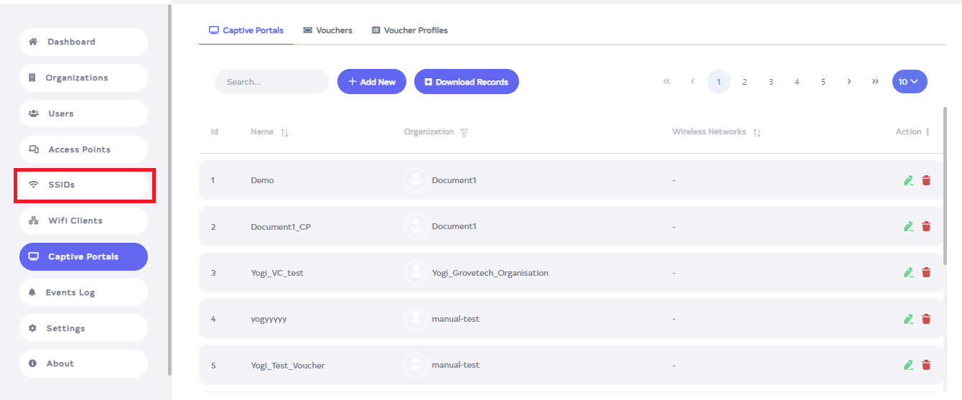This screenshot has height=400, width=962.
Task: Select page 3 in pagination
Action: click(x=770, y=82)
